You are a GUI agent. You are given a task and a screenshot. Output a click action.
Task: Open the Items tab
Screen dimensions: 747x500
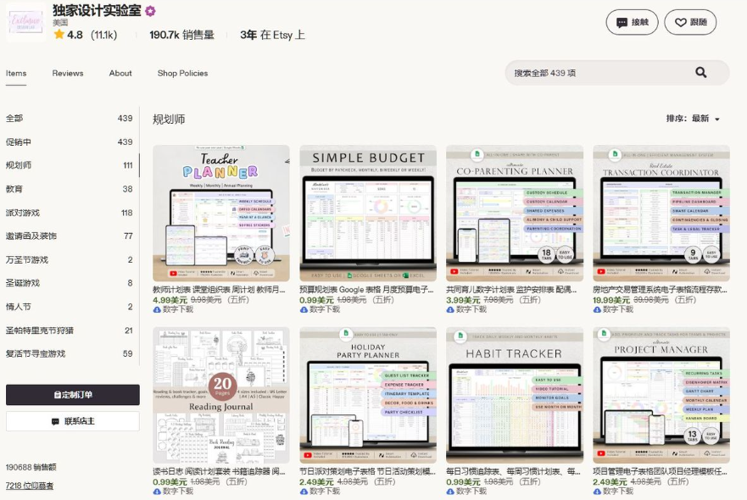(x=16, y=74)
